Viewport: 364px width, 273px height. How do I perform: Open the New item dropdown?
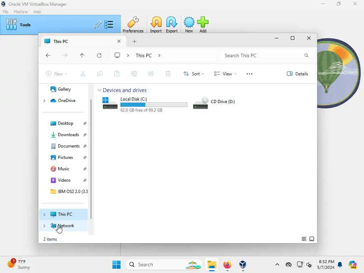(57, 74)
